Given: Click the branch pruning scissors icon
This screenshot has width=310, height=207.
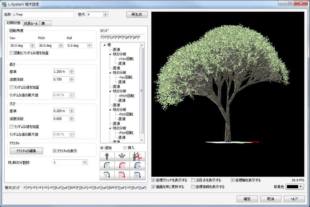Looking at the screenshot, I should click(x=137, y=156).
